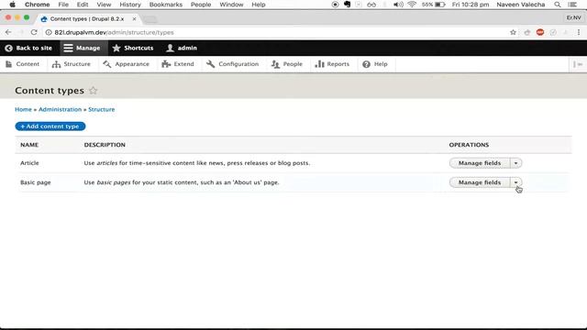This screenshot has height=330, width=587.
Task: Open the Configuration section
Action: pyautogui.click(x=232, y=64)
